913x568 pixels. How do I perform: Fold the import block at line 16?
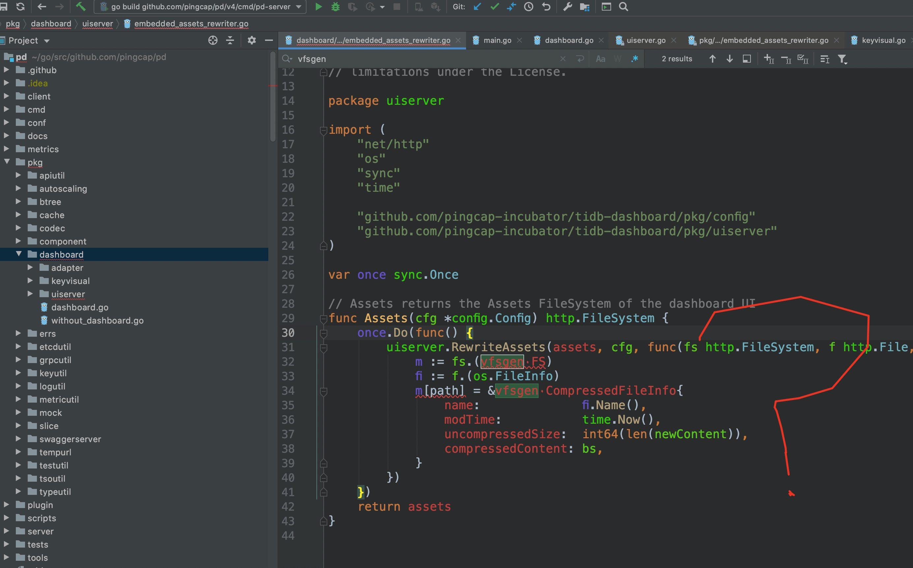pyautogui.click(x=323, y=130)
